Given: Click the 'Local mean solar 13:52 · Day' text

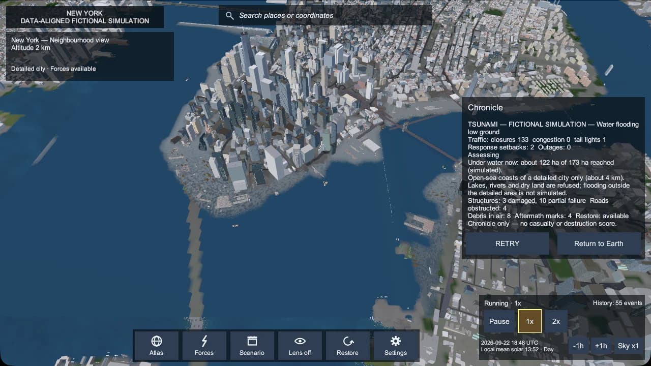Looking at the screenshot, I should coord(517,349).
